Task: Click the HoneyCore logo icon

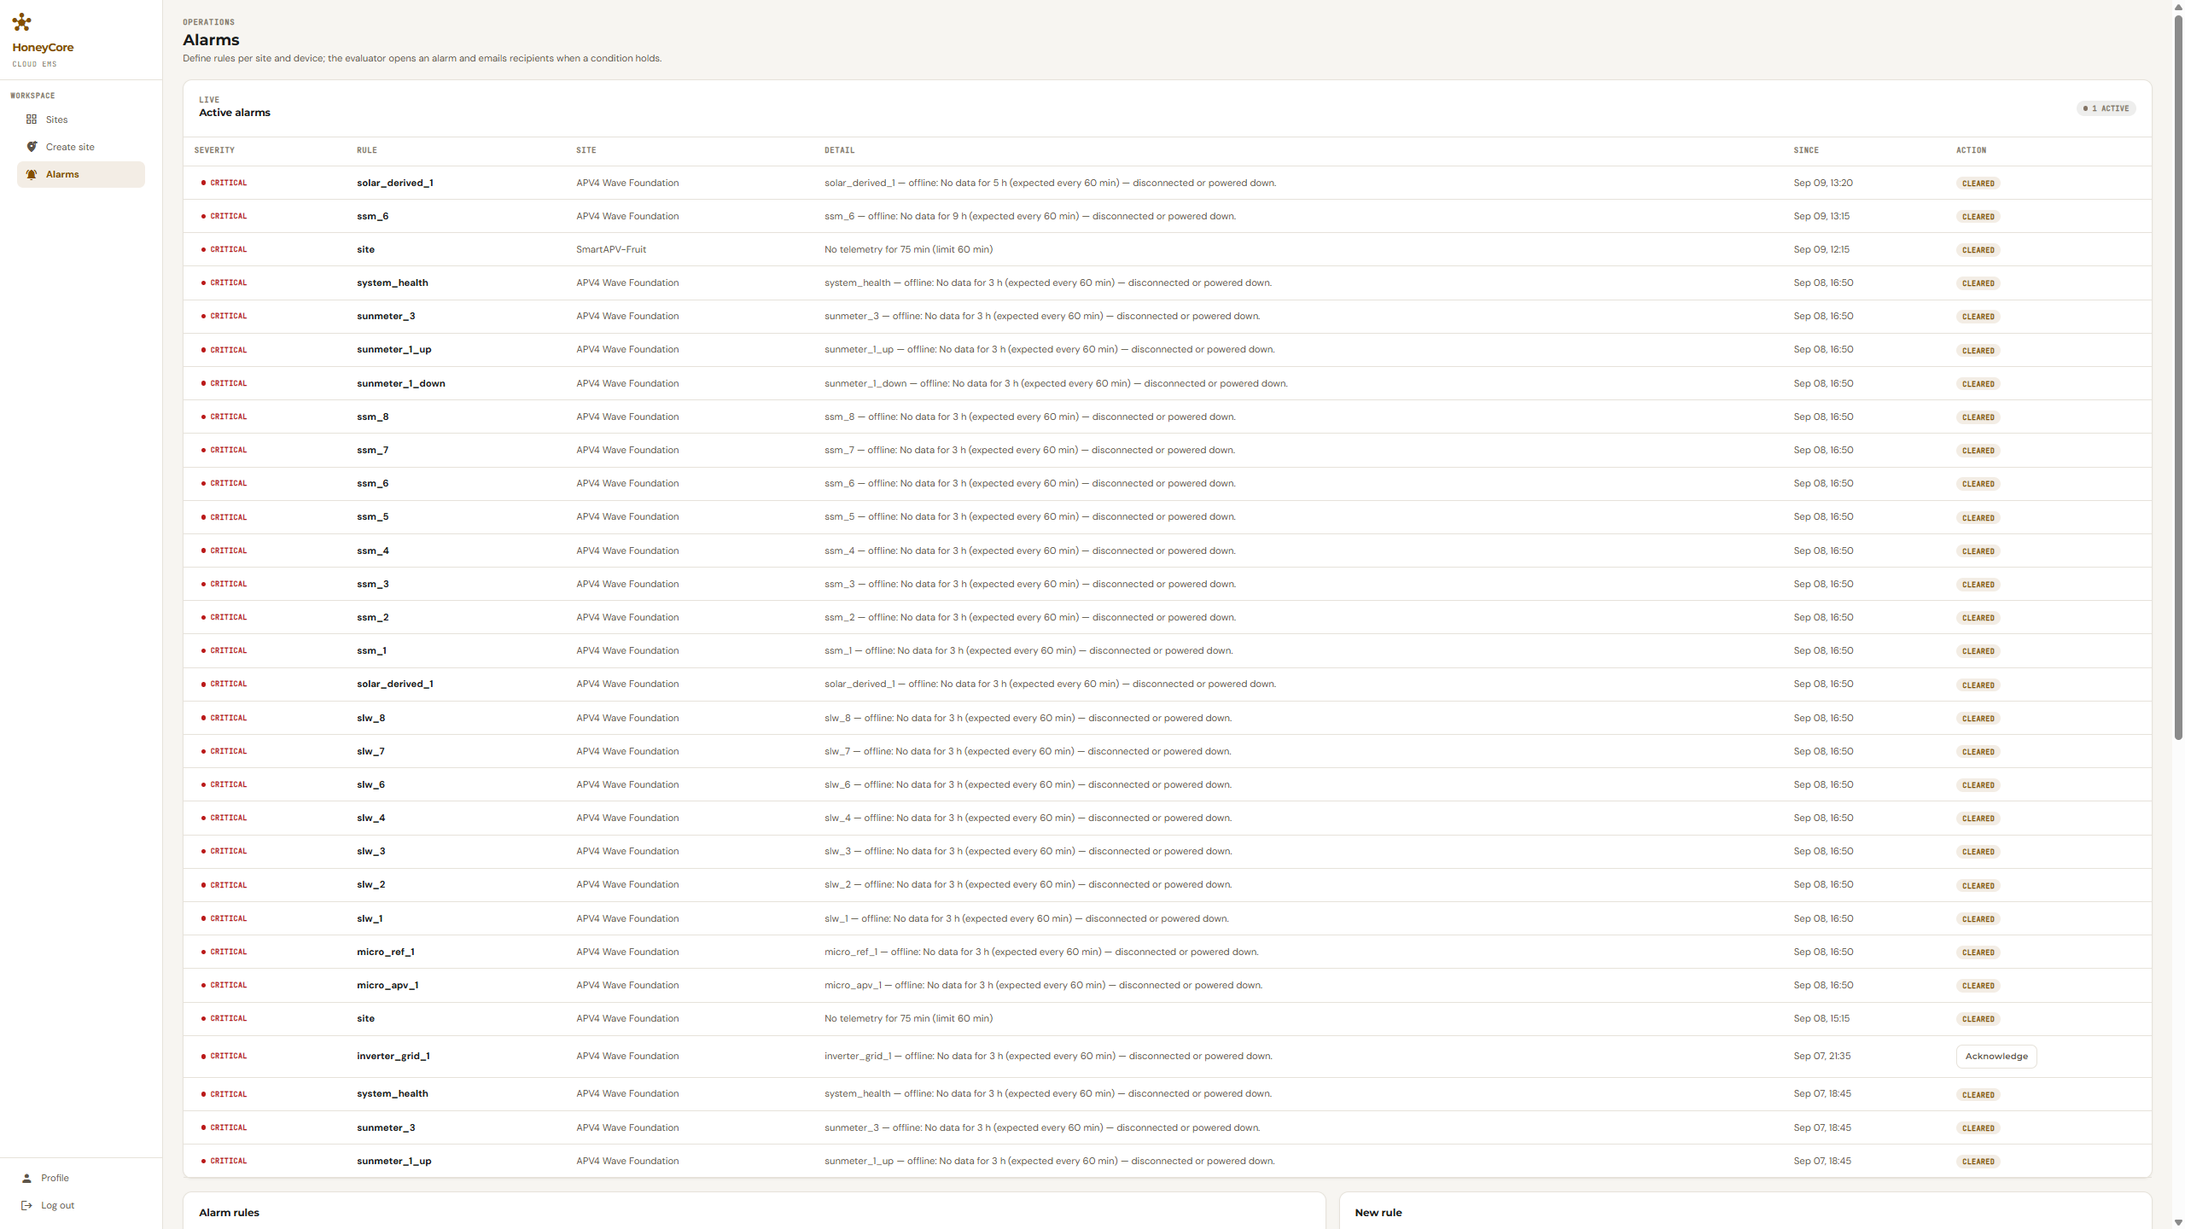Action: click(22, 22)
